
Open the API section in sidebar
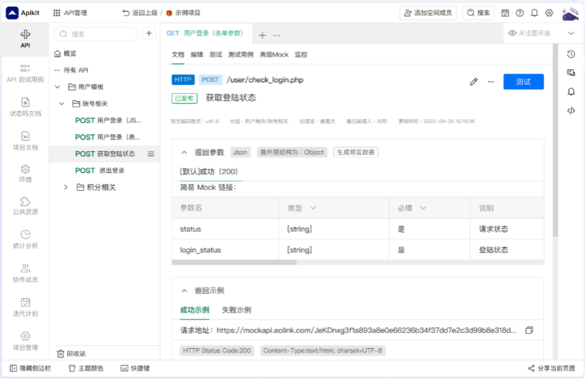point(25,39)
